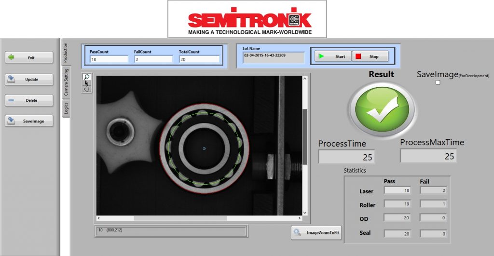
Task: Select the pointer arrow tool
Action: pyautogui.click(x=86, y=83)
